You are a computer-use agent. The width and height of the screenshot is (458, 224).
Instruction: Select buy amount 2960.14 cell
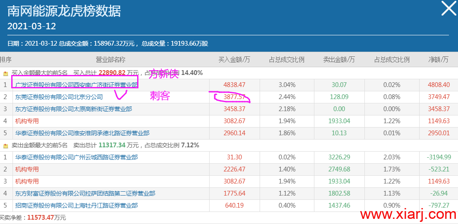point(234,133)
